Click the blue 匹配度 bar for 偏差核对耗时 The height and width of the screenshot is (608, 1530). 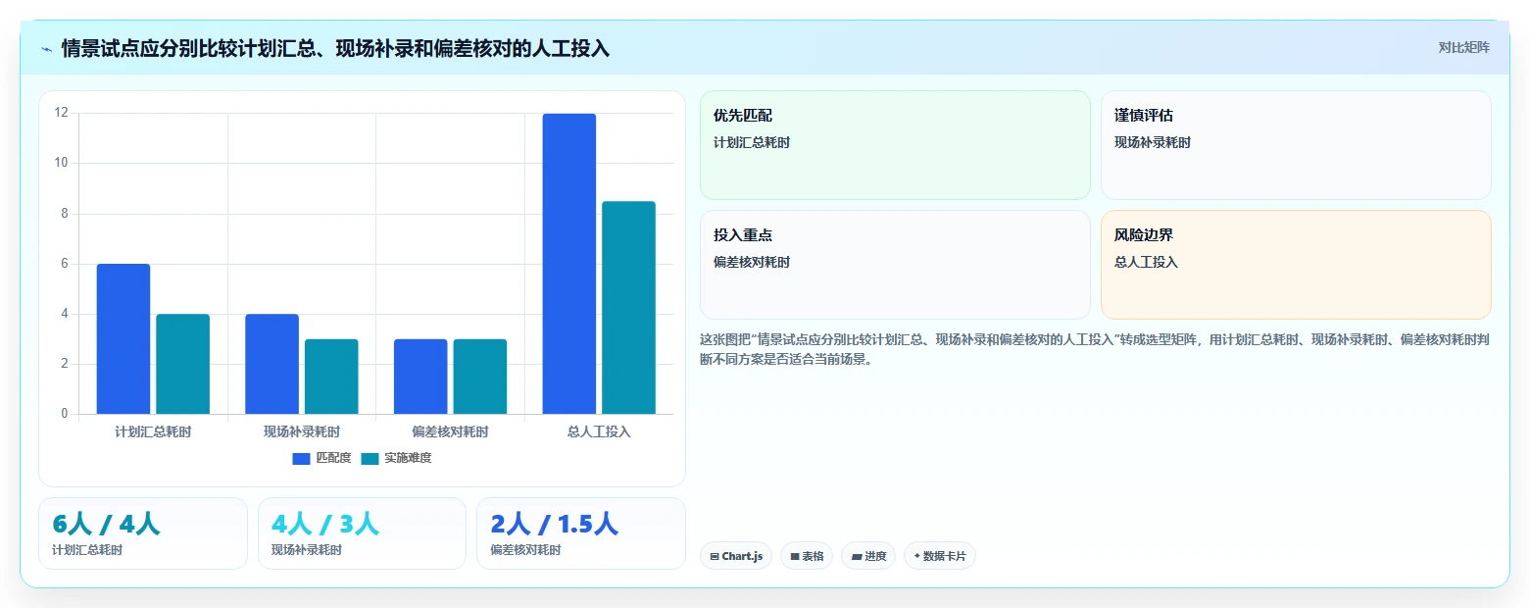pos(420,377)
